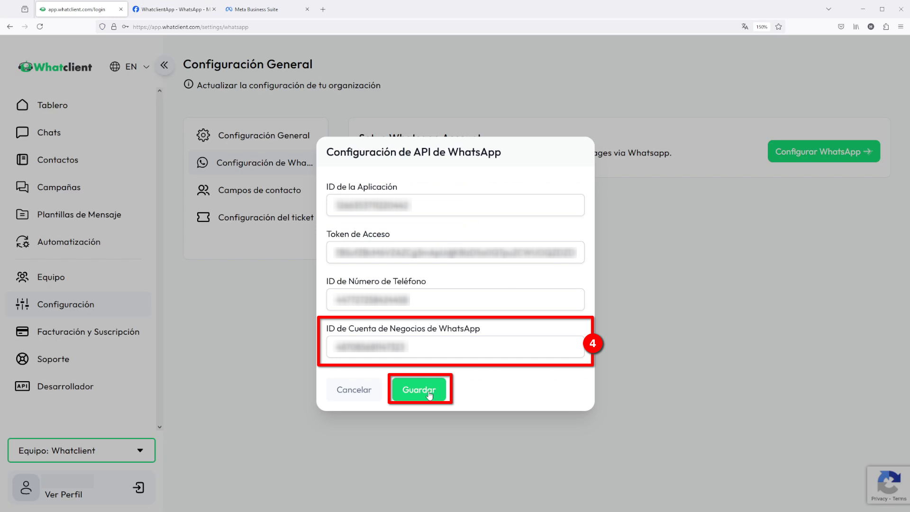Open Chats speech bubble icon

pyautogui.click(x=22, y=132)
